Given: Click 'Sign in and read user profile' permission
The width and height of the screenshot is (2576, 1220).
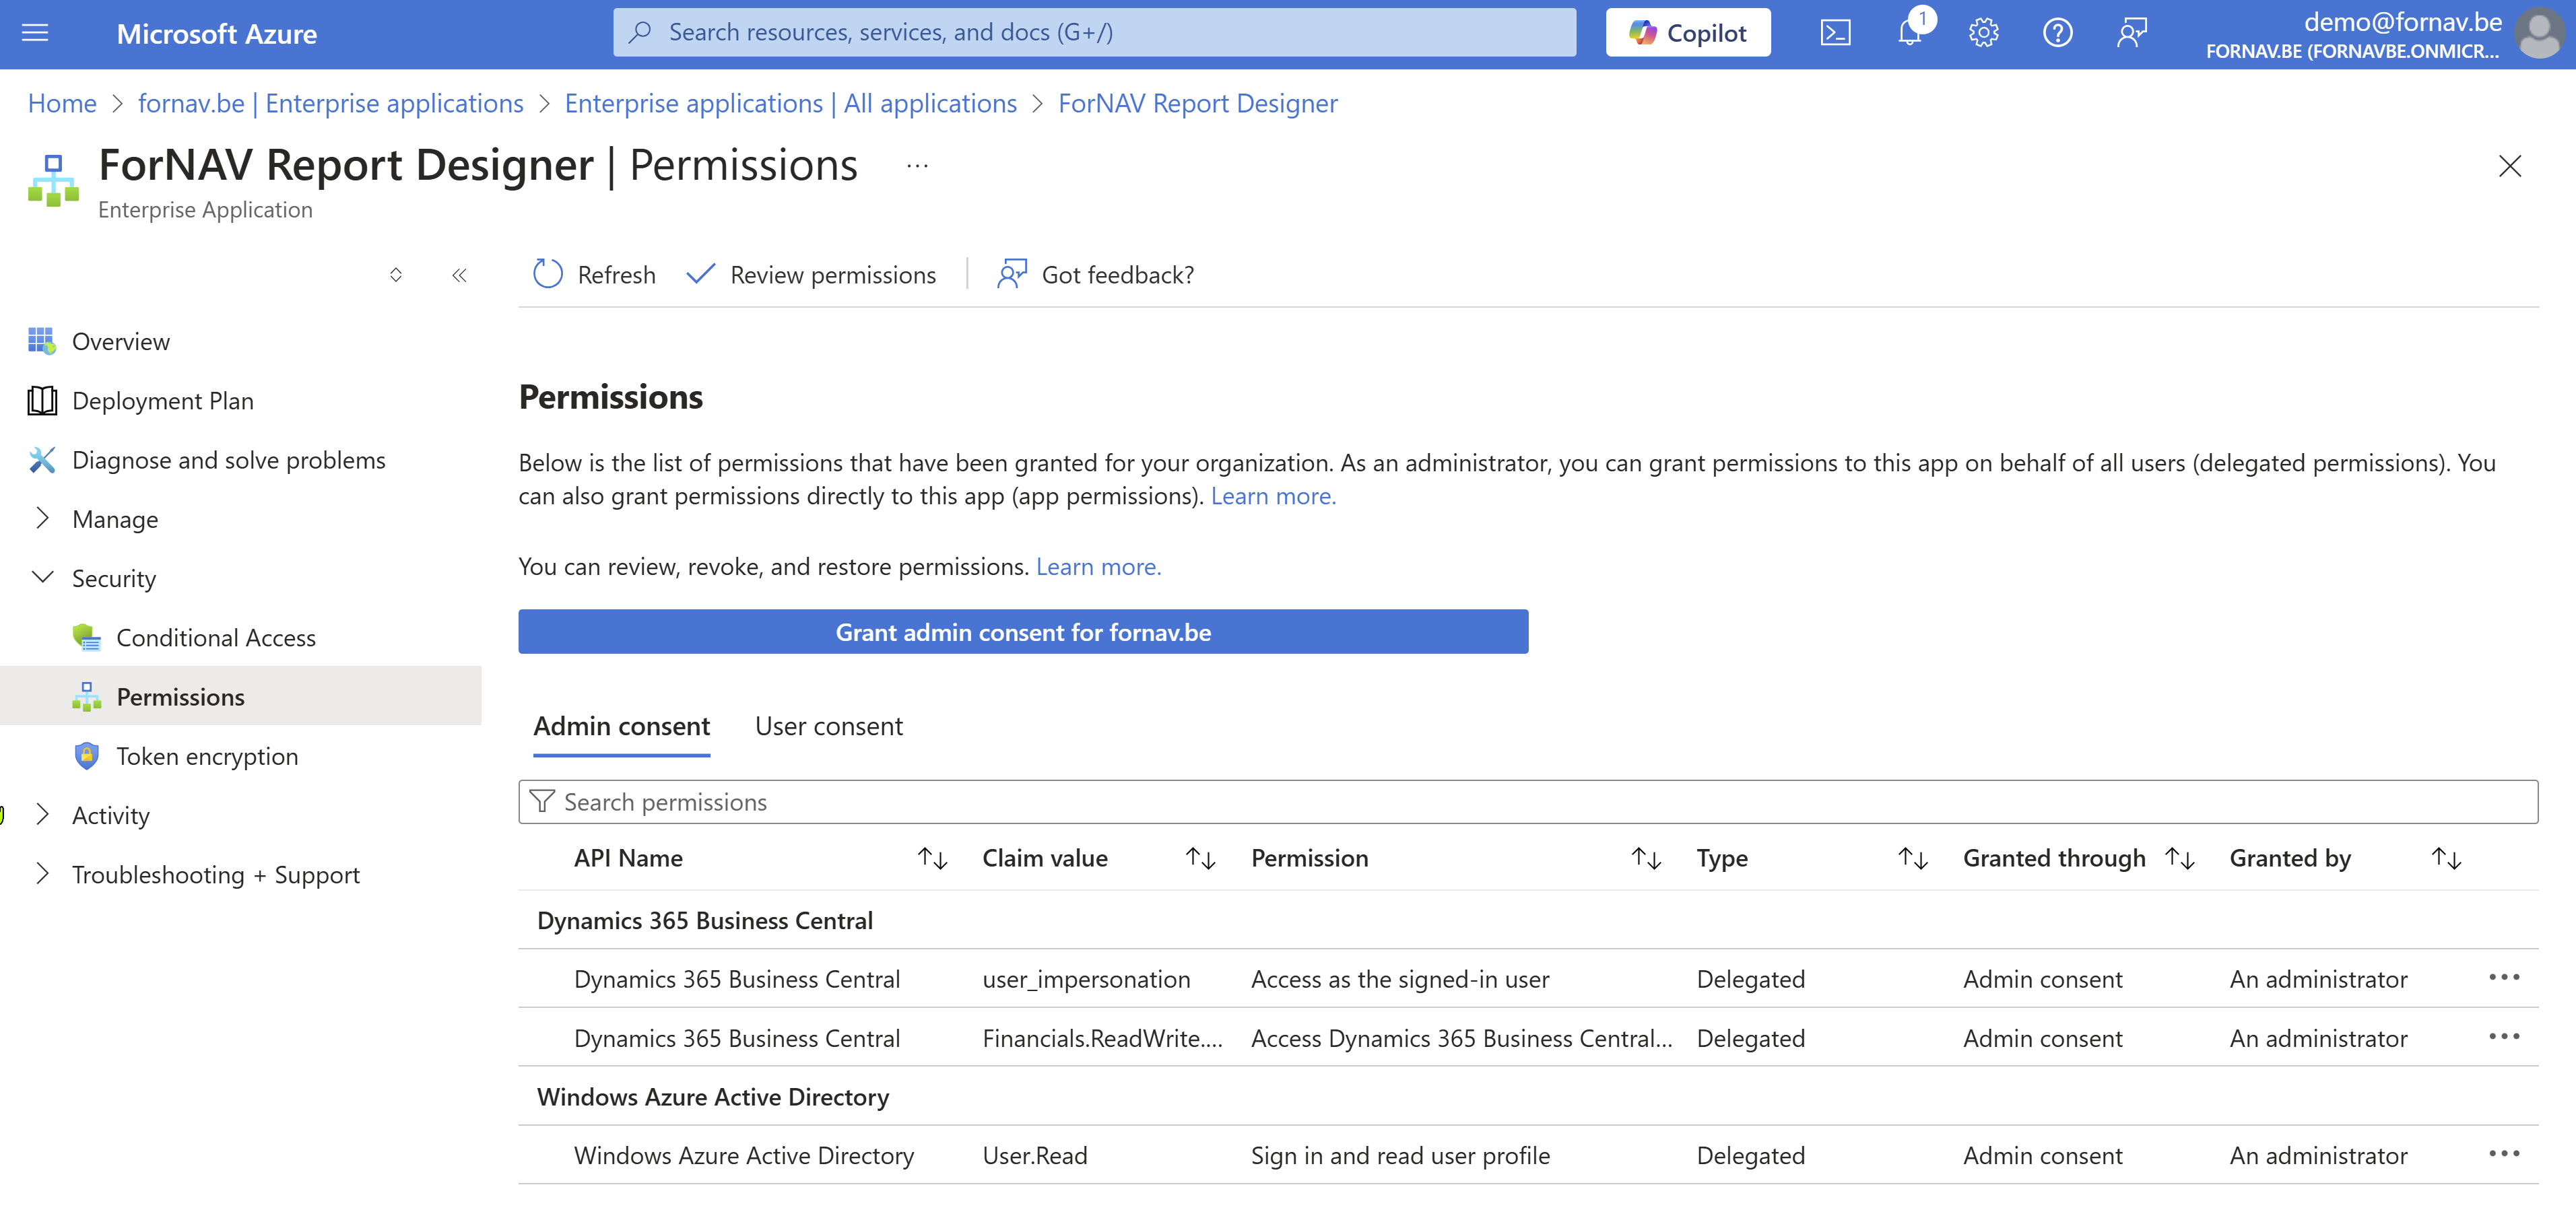Looking at the screenshot, I should (1400, 1156).
